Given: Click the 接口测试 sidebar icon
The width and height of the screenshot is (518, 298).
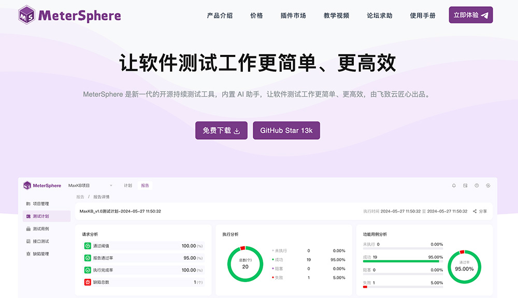Looking at the screenshot, I should point(28,241).
